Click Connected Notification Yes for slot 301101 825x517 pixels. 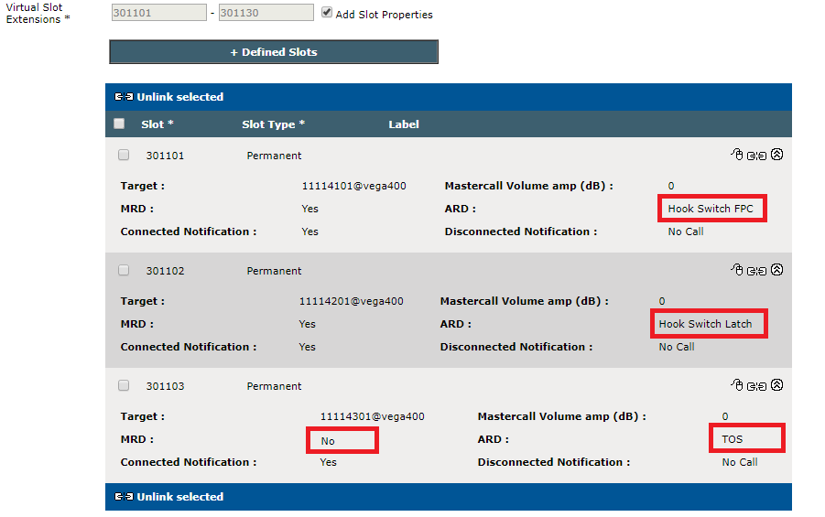pos(309,232)
